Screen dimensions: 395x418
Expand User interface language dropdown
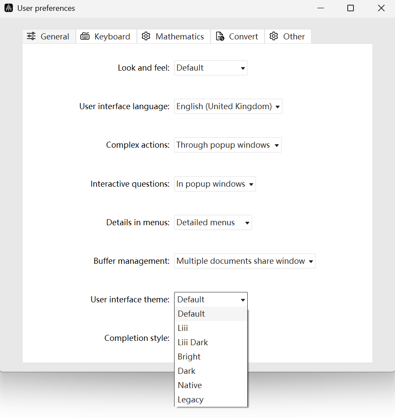pos(228,107)
